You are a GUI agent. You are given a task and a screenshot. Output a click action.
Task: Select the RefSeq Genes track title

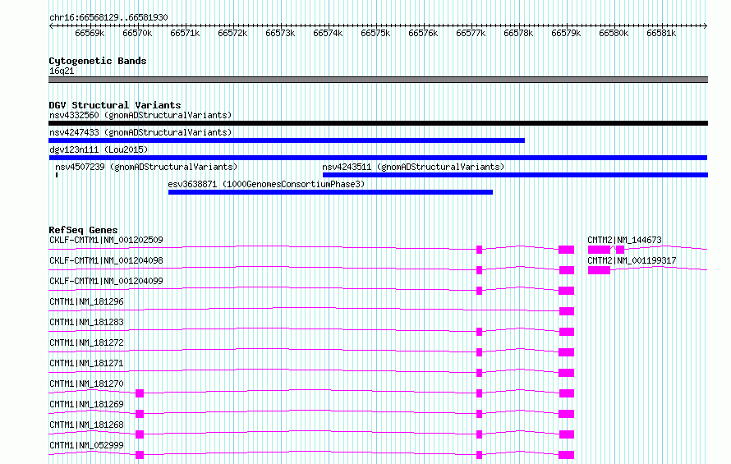[84, 230]
